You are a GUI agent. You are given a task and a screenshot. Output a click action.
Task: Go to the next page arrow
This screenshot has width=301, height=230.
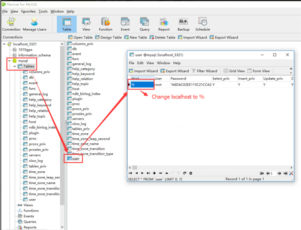click(x=279, y=173)
